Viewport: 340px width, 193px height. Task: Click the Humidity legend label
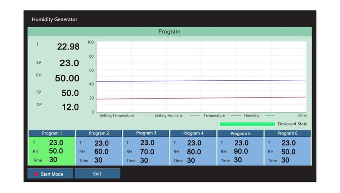click(252, 115)
